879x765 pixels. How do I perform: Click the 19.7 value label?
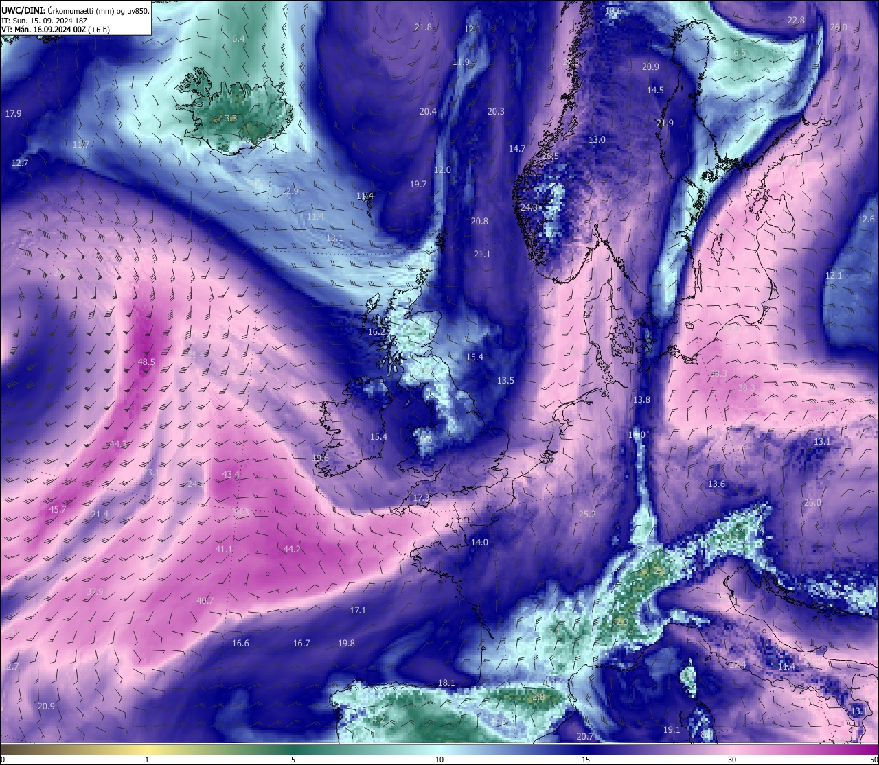click(x=418, y=184)
